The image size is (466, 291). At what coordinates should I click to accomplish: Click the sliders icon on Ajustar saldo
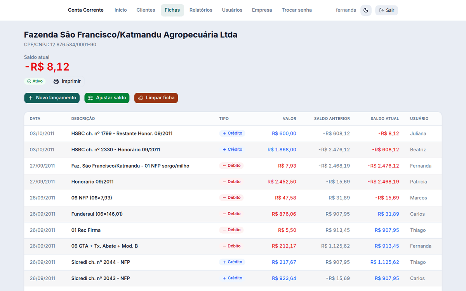[90, 98]
